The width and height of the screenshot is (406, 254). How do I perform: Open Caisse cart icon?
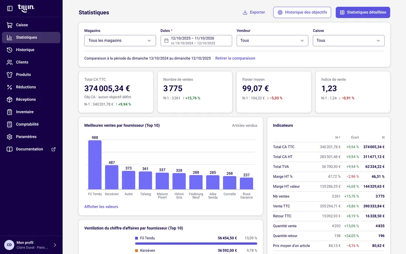pos(10,25)
